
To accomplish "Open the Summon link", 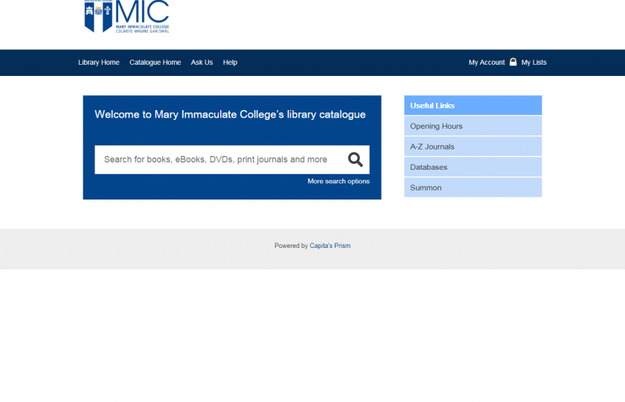I will (x=472, y=188).
